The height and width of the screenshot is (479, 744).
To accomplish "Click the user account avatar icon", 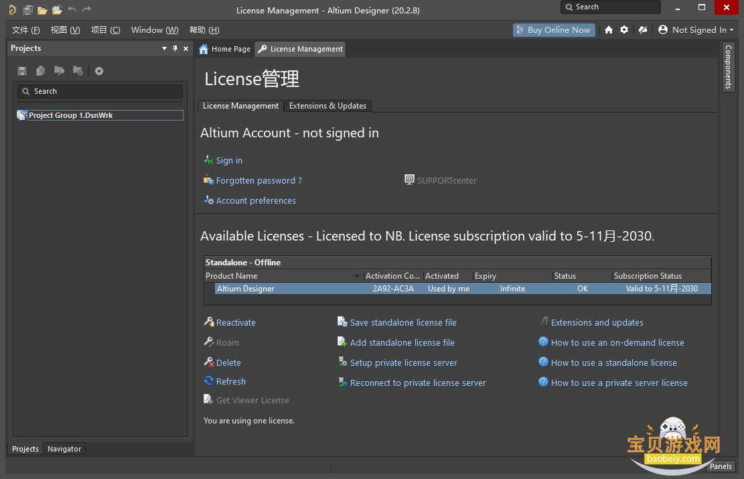I will tap(663, 29).
